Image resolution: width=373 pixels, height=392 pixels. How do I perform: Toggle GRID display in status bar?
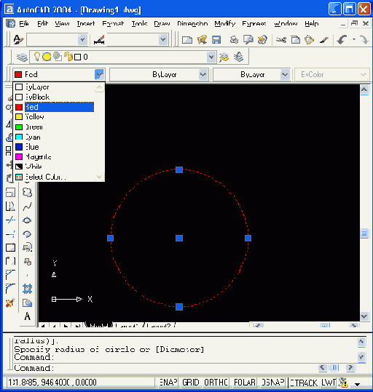[190, 383]
